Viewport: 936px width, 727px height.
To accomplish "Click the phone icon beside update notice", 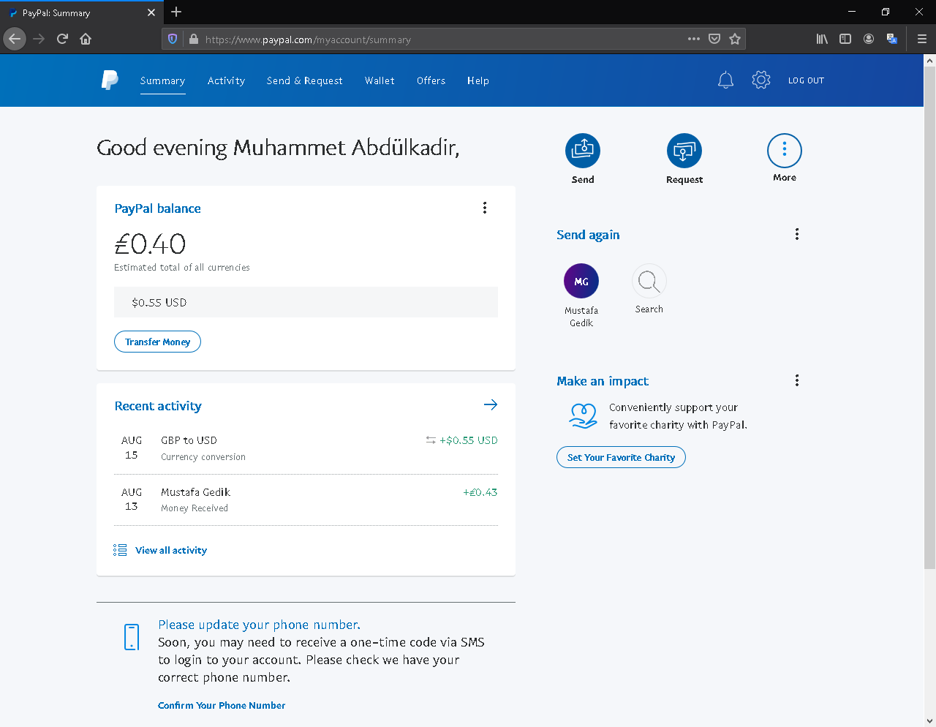I will pyautogui.click(x=132, y=637).
